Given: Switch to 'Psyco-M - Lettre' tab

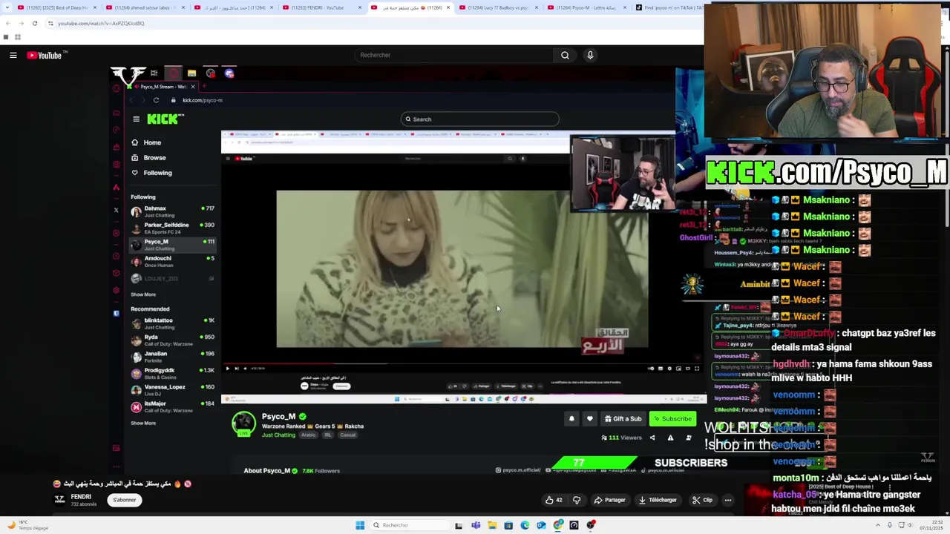Looking at the screenshot, I should [584, 7].
